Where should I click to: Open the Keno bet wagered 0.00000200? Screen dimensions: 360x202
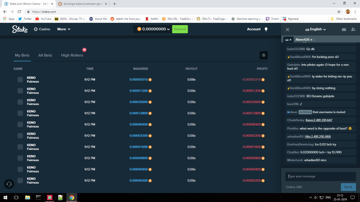tap(140, 180)
